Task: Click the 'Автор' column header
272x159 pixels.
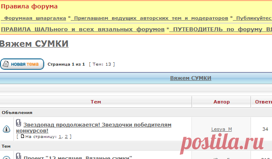Action: point(221,102)
